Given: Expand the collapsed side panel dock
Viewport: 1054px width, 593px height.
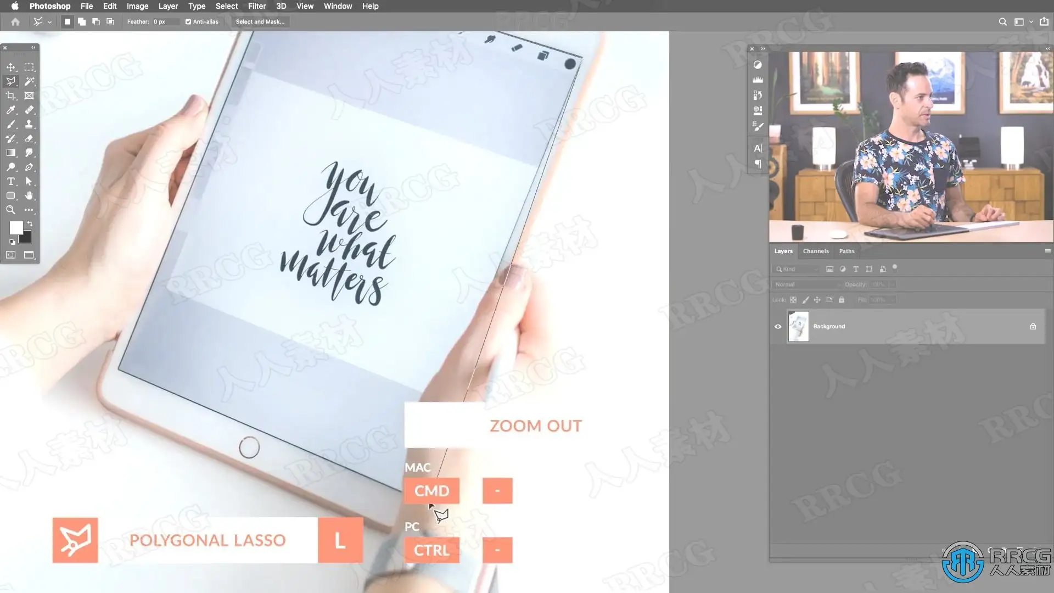Looking at the screenshot, I should (x=763, y=48).
